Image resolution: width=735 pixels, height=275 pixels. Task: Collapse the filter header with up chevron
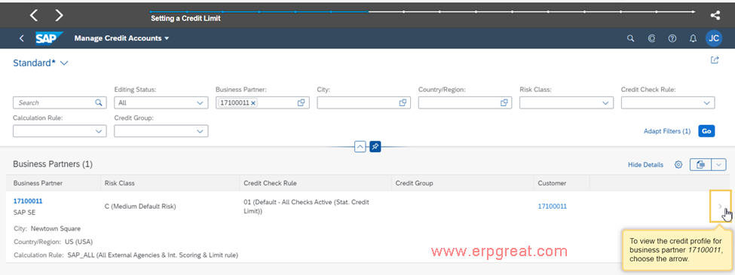point(360,147)
